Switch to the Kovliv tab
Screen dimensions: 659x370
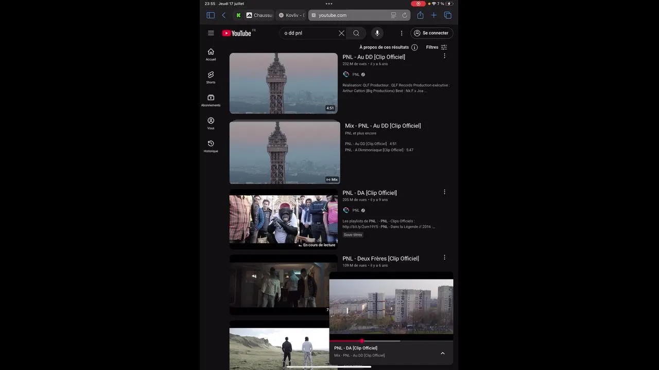pyautogui.click(x=291, y=15)
